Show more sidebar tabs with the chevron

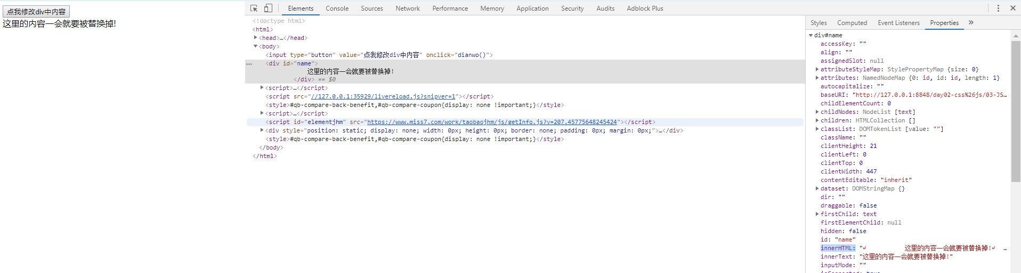(x=971, y=22)
